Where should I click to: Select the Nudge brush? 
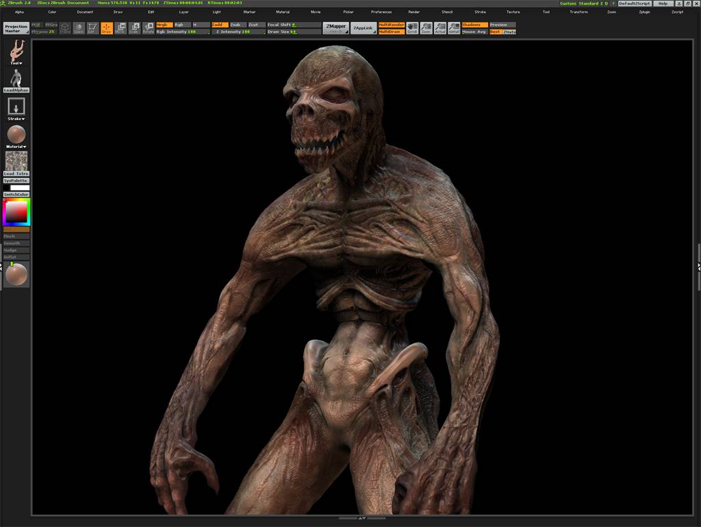(x=16, y=250)
